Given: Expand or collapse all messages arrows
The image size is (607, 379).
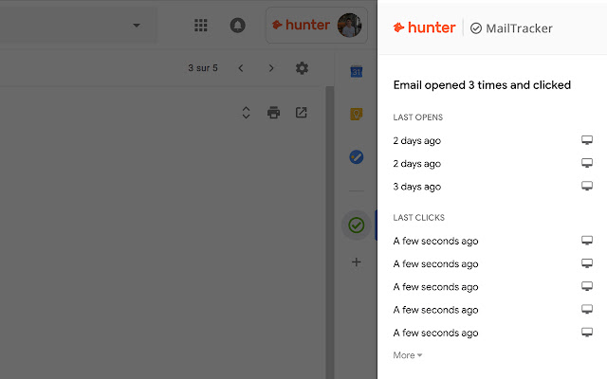Looking at the screenshot, I should click(246, 113).
